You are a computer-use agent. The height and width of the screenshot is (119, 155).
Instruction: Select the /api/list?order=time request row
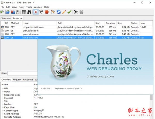77,31
